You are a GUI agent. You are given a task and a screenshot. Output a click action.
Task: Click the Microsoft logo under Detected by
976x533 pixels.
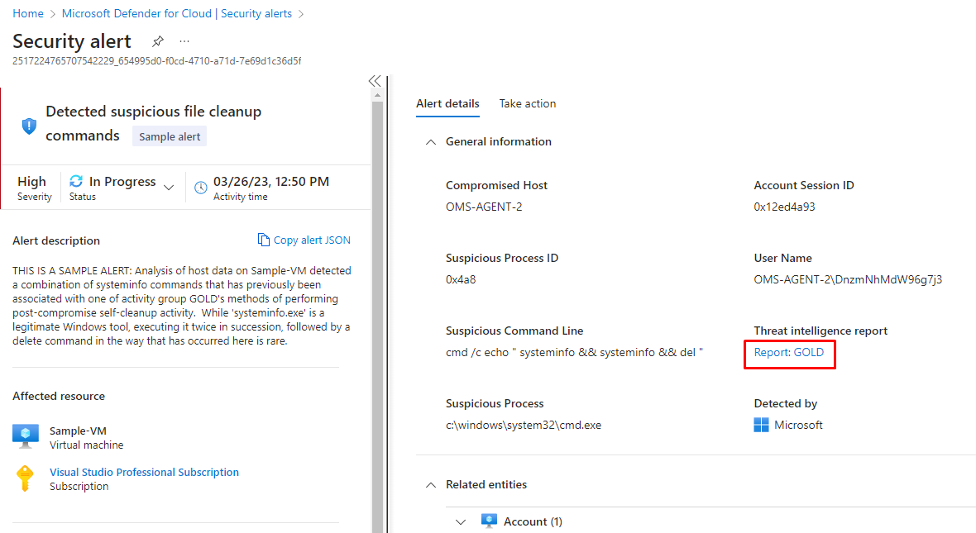(x=762, y=425)
